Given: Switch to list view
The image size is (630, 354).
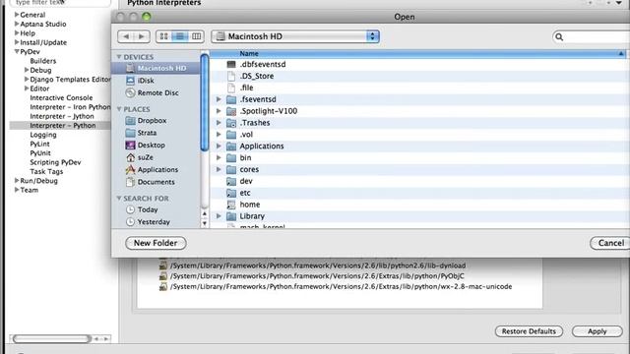Looking at the screenshot, I should point(179,36).
